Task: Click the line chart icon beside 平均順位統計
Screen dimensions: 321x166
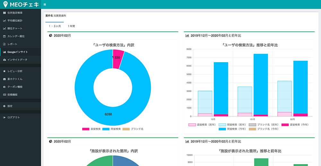Action: point(4,21)
